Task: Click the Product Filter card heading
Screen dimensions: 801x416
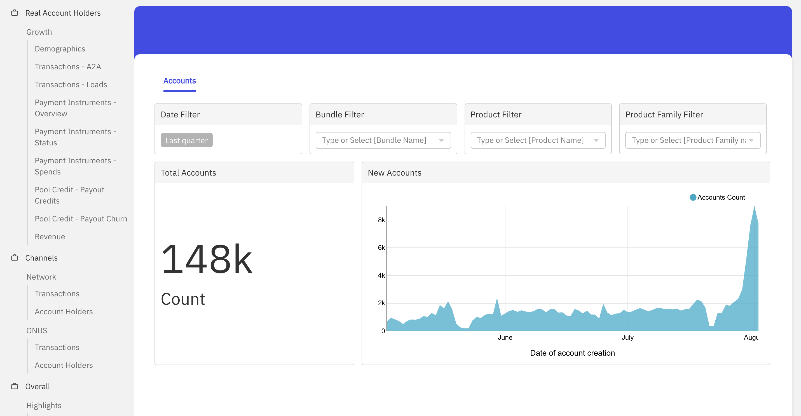Action: tap(496, 115)
